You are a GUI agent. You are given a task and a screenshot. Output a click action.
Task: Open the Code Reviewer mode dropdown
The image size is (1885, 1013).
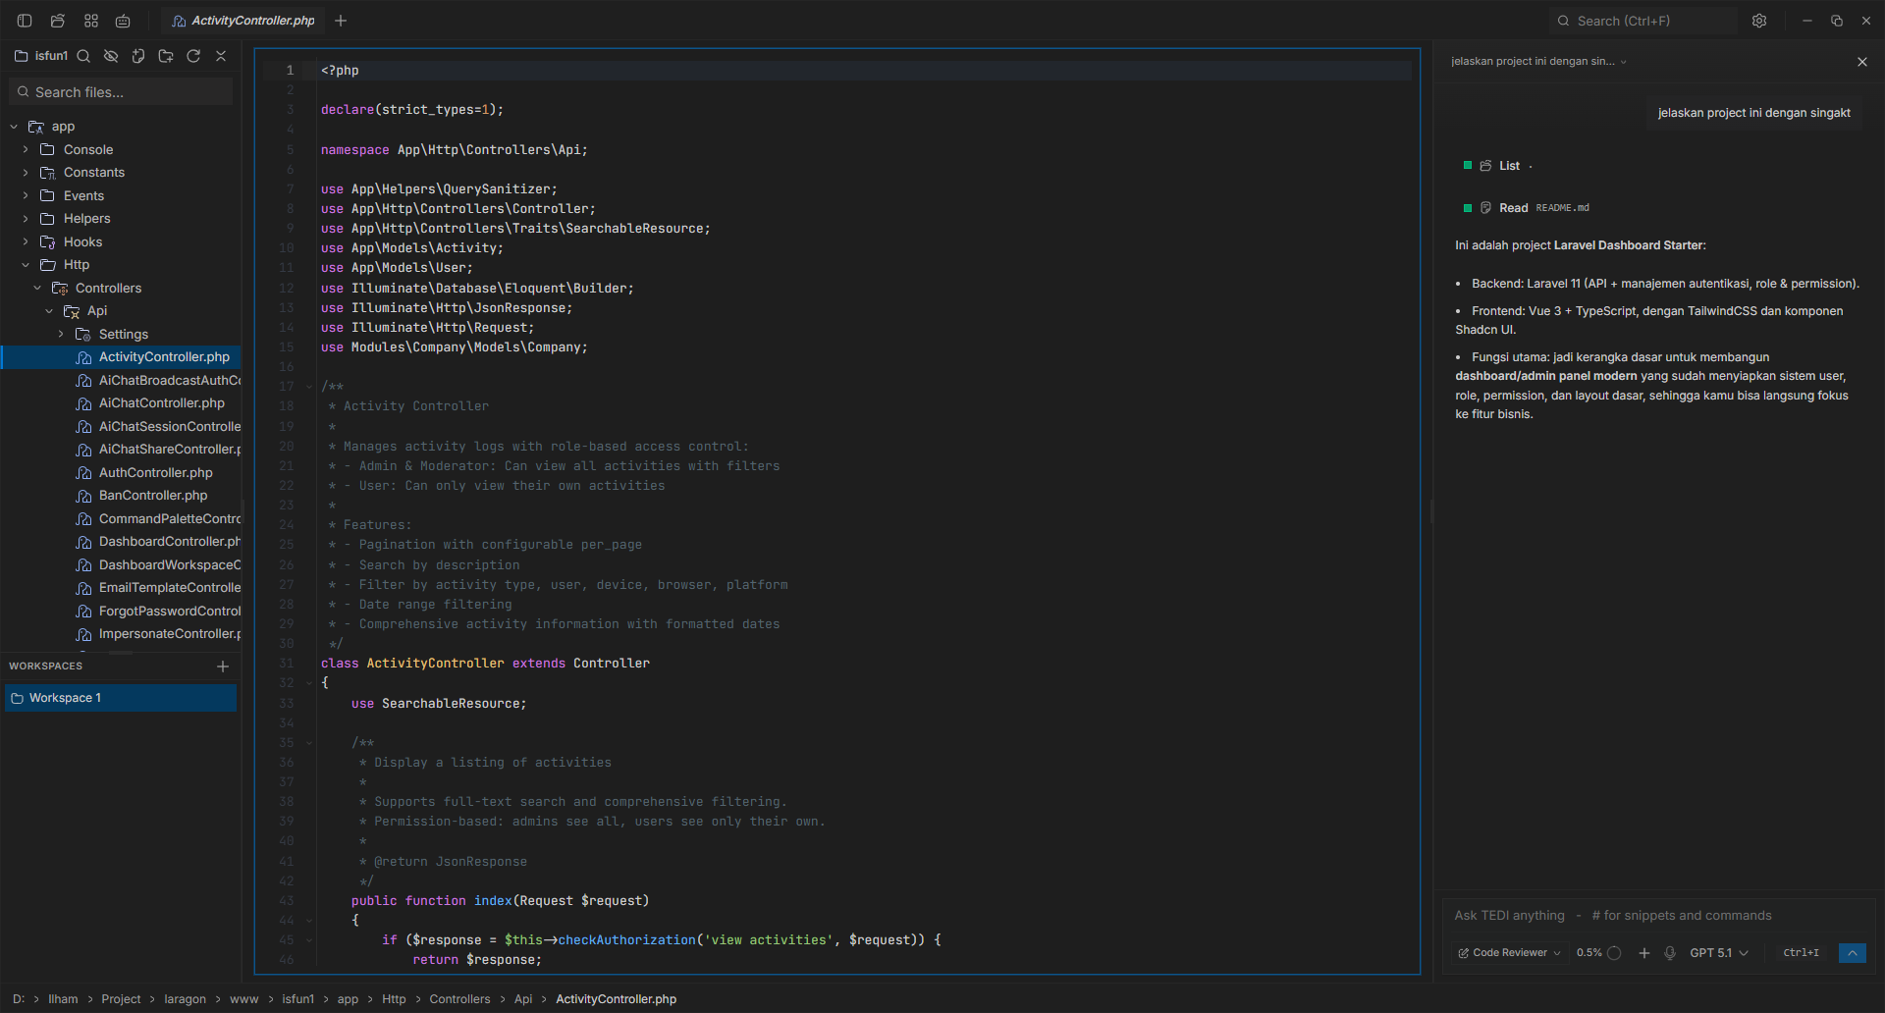[x=1509, y=953]
